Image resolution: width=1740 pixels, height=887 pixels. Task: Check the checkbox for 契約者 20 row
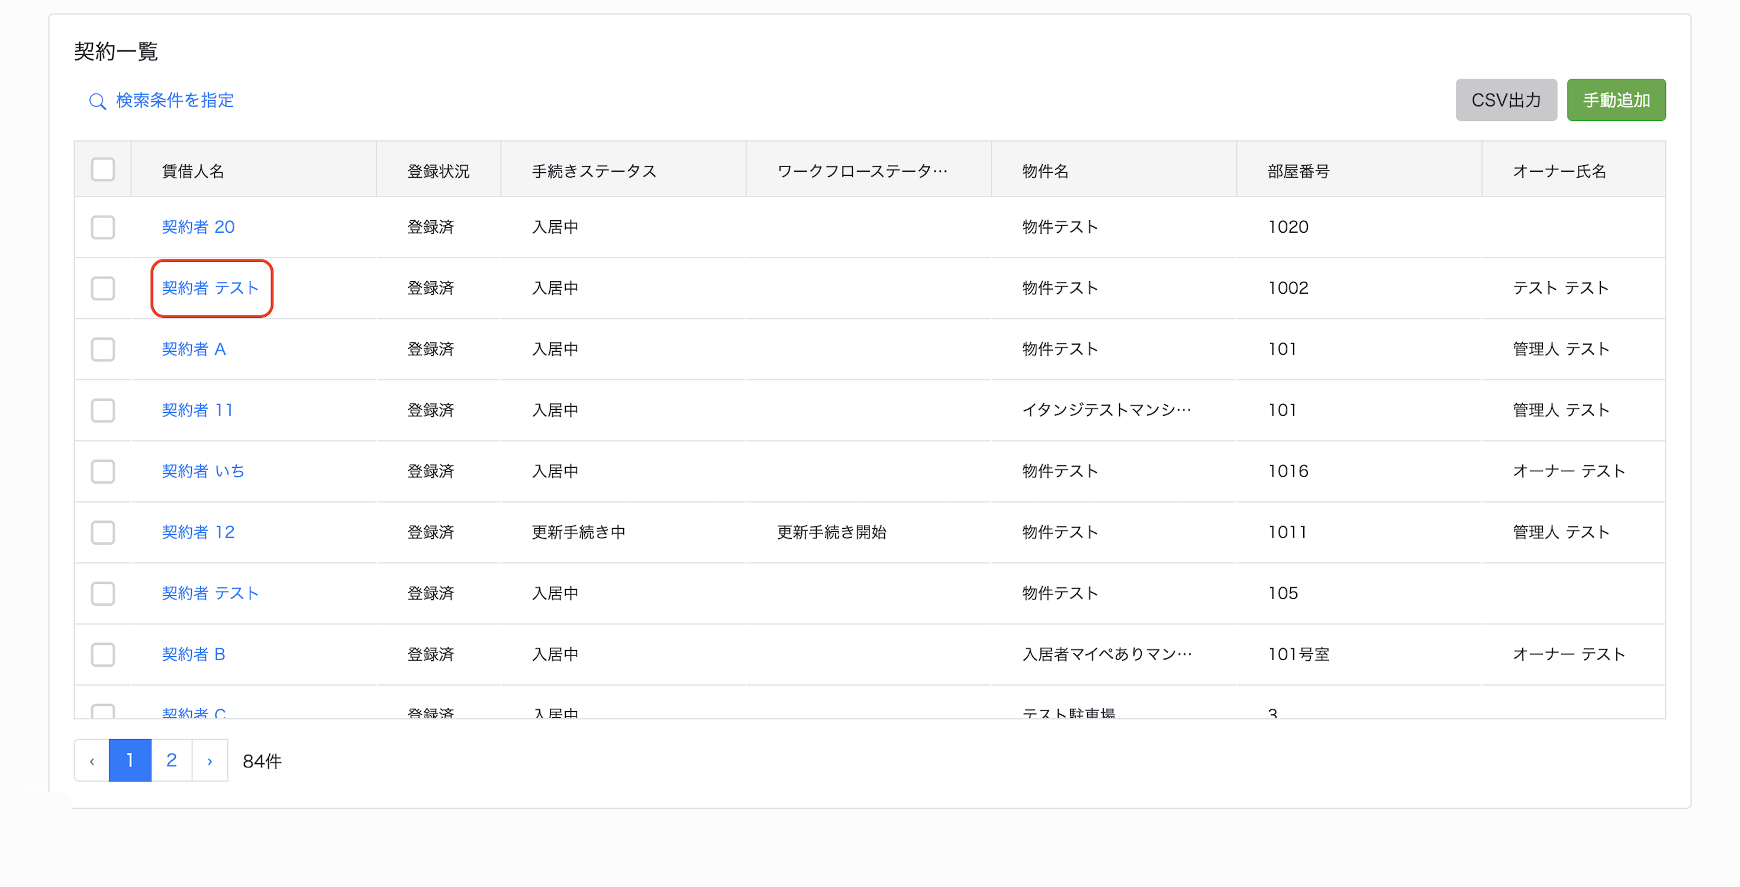[102, 227]
